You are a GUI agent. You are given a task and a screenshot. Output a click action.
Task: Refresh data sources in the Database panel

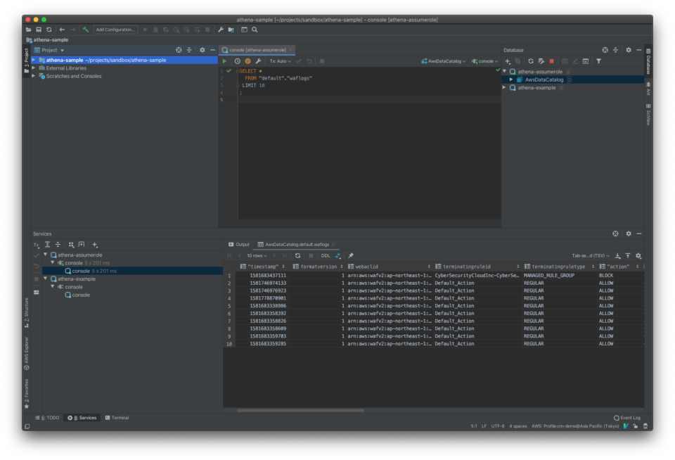click(529, 60)
